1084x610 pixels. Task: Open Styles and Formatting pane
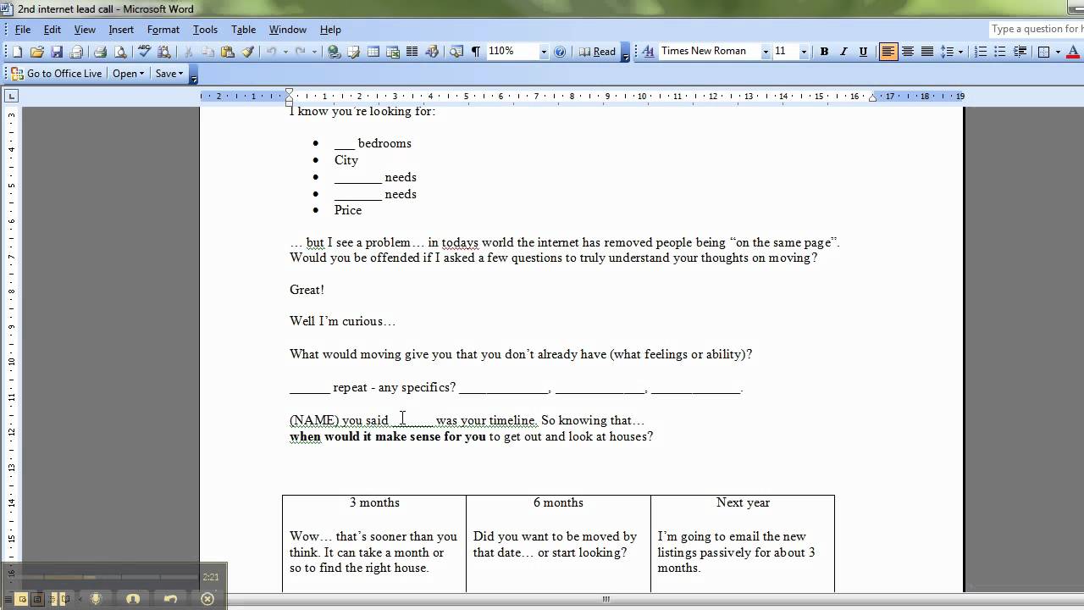pos(649,52)
